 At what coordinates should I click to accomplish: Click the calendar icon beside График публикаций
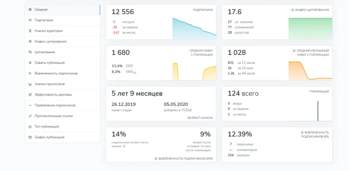click(30, 137)
